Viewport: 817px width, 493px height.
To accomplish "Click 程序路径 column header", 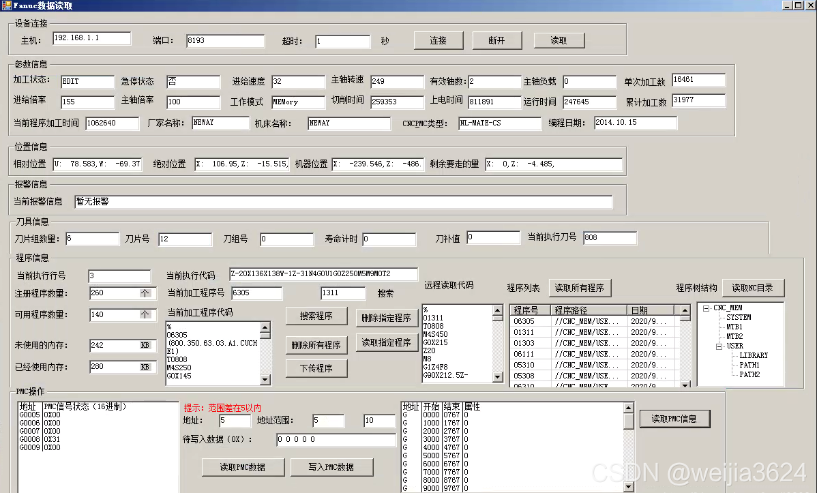I will point(589,310).
